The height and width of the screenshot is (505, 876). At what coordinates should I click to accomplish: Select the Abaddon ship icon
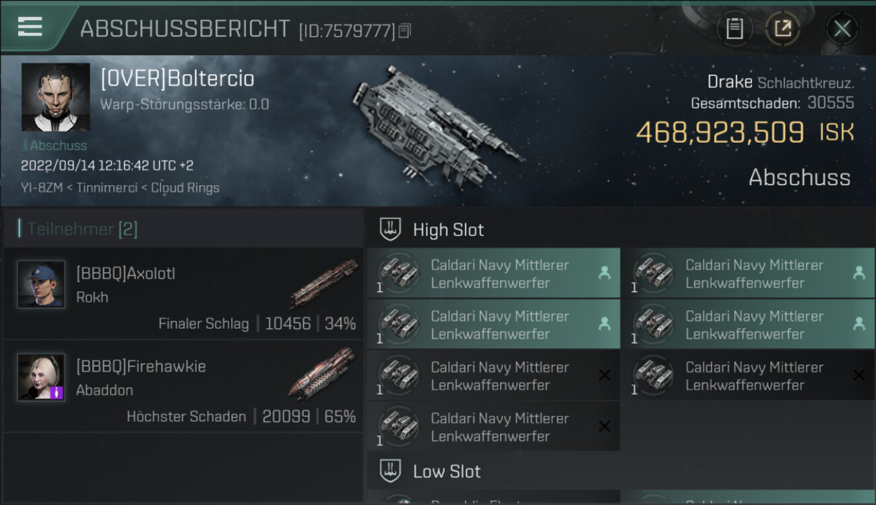[x=322, y=372]
